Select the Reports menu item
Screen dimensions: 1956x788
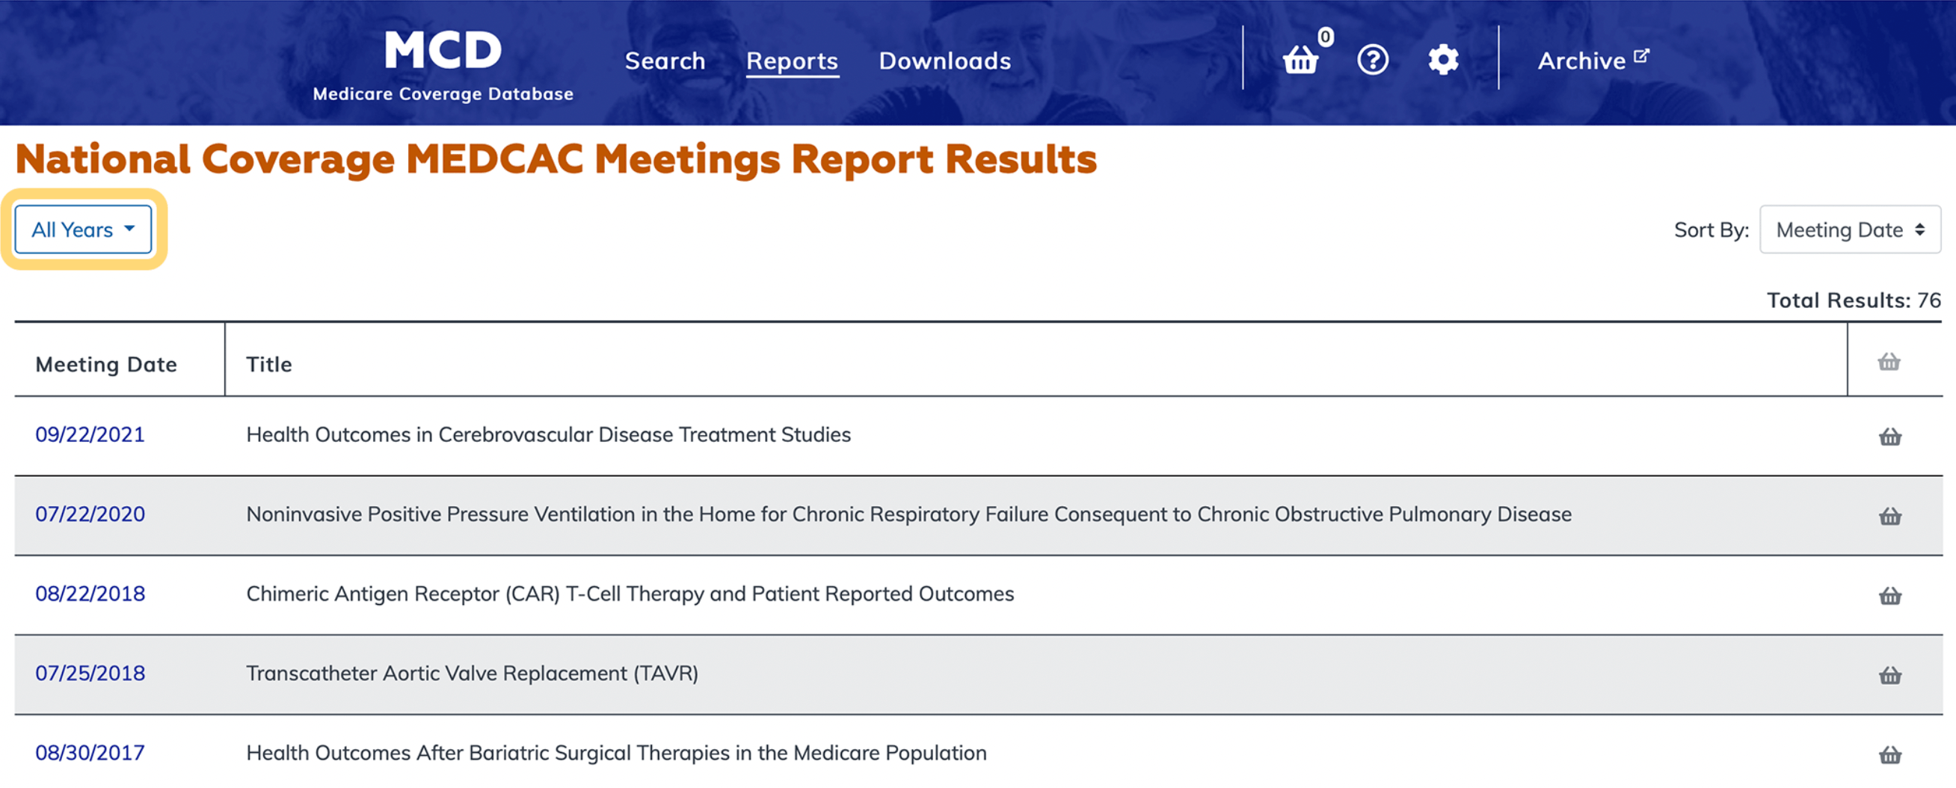791,61
